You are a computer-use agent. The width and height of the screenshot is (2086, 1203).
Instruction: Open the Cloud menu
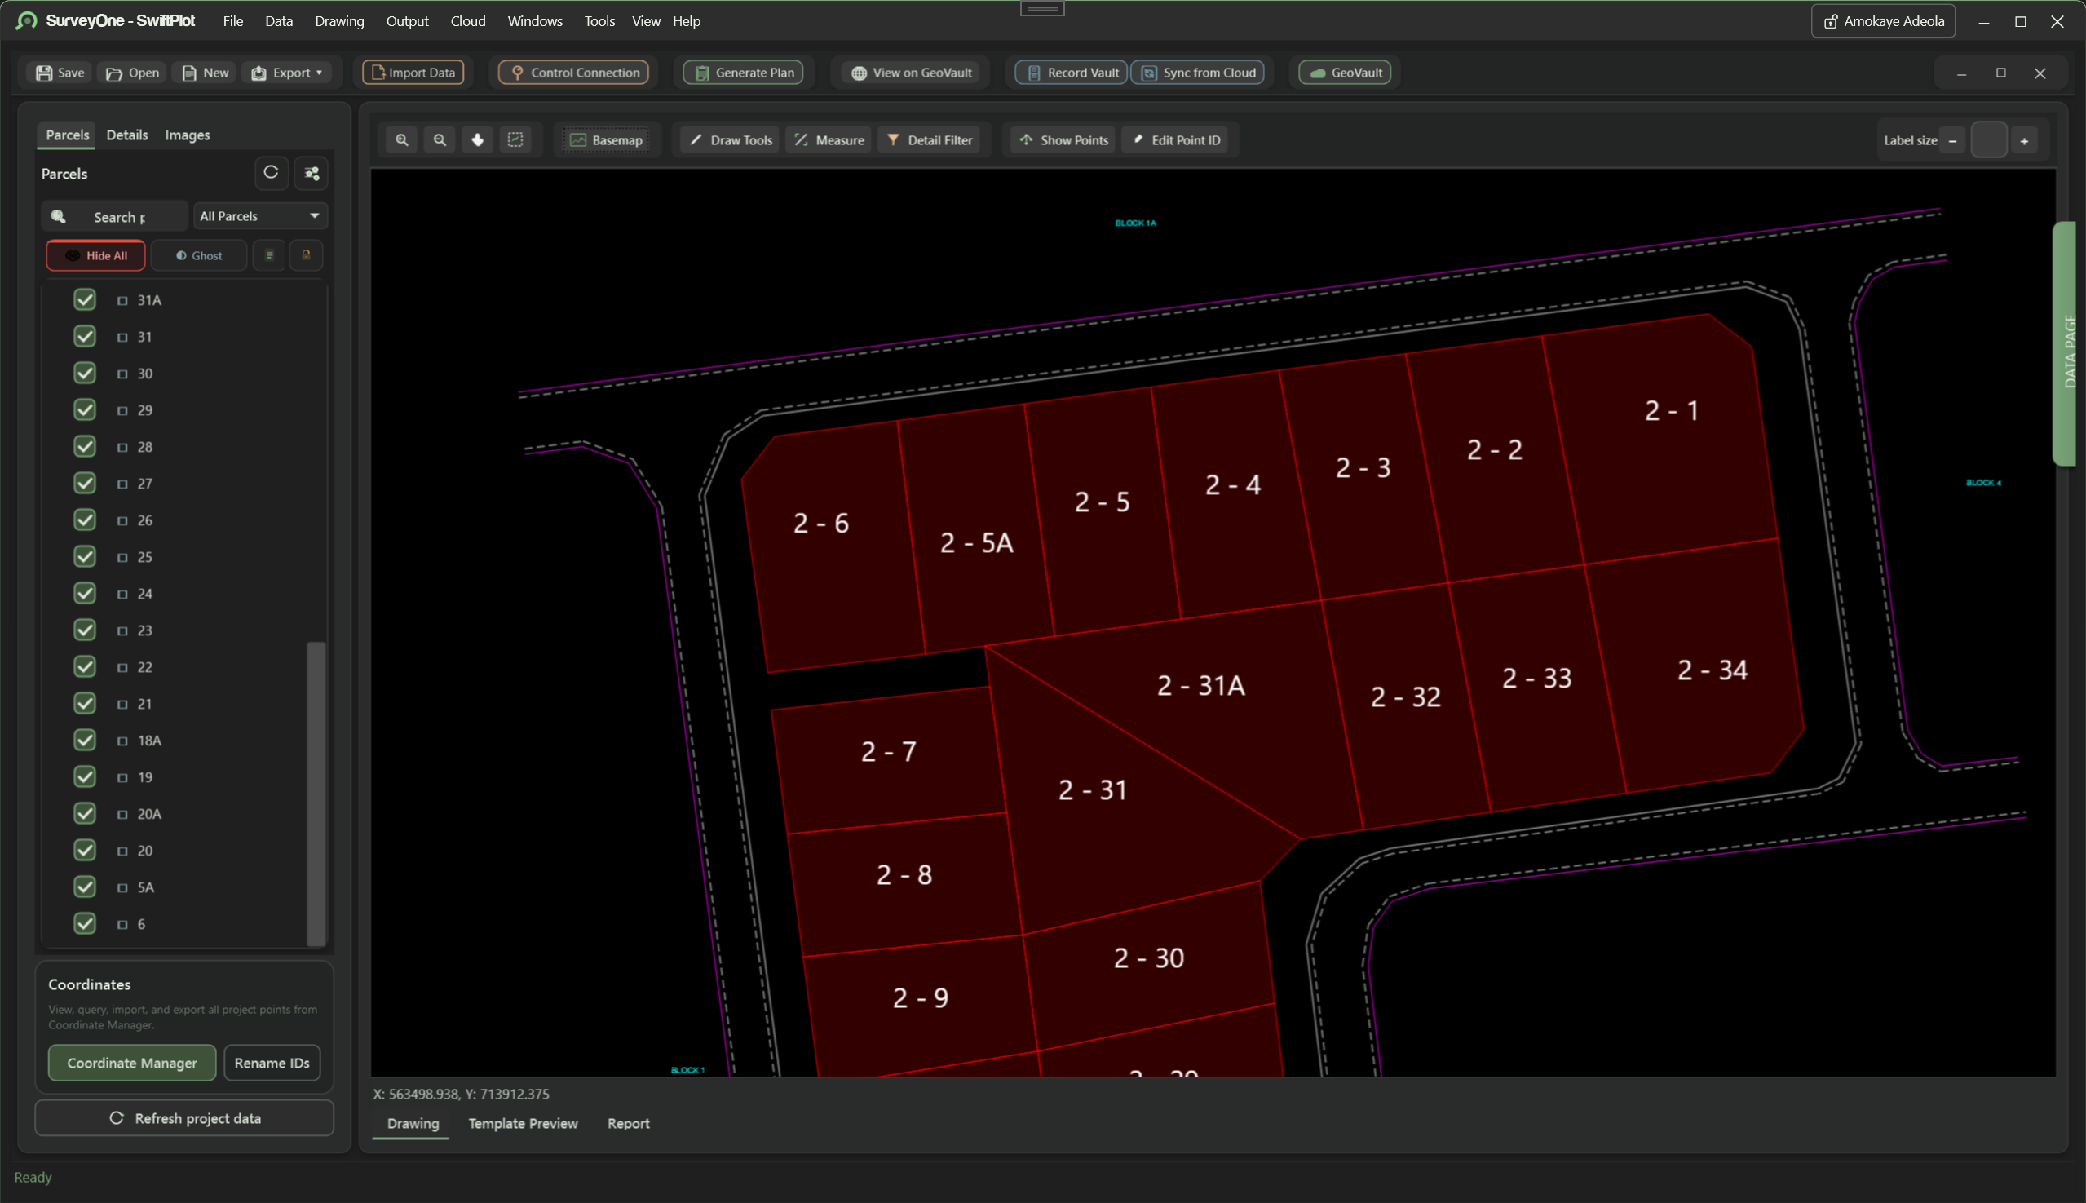[x=467, y=21]
